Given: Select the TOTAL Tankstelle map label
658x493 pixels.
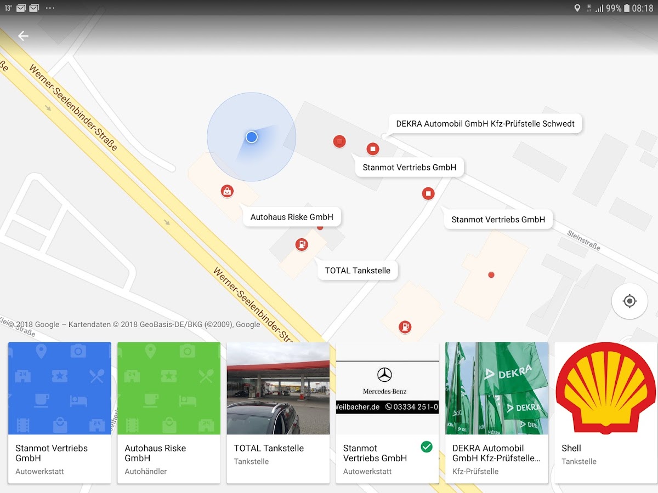Looking at the screenshot, I should pos(358,271).
